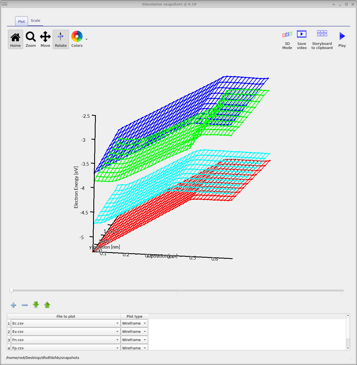The width and height of the screenshot is (357, 365).
Task: Maximize the Simulation snapshots window
Action: 346,4
